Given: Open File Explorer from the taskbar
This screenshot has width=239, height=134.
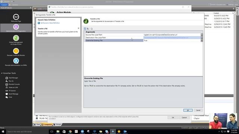Looking at the screenshot, I should click(58, 131).
